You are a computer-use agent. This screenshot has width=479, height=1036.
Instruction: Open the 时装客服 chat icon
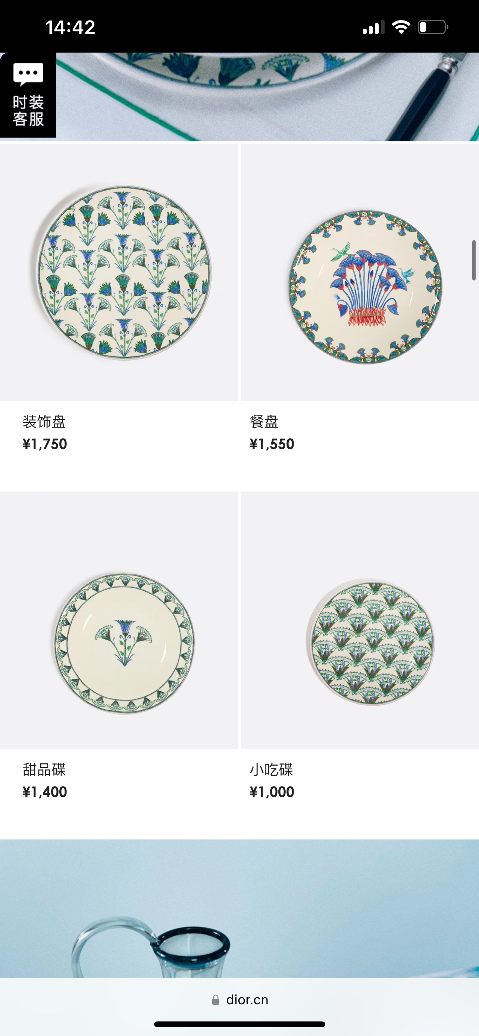(28, 95)
